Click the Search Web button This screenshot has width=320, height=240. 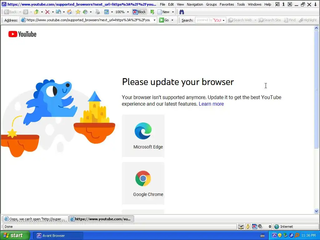click(x=240, y=20)
